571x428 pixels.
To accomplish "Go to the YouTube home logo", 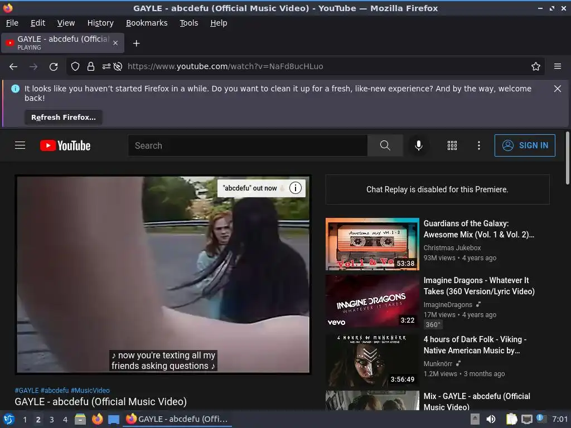I will pyautogui.click(x=65, y=145).
